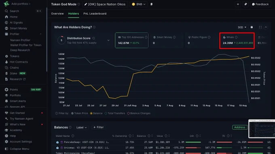Sort by Balance column arrows
This screenshot has width=275, height=154.
click(152, 136)
